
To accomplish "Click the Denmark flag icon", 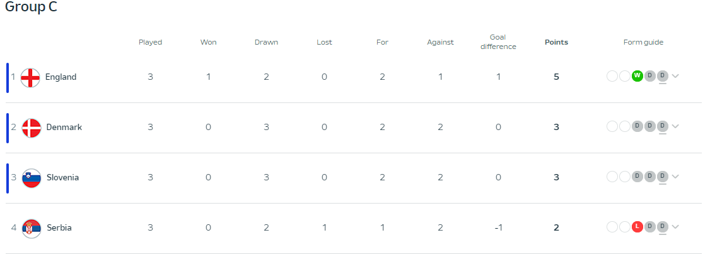I will tap(32, 128).
